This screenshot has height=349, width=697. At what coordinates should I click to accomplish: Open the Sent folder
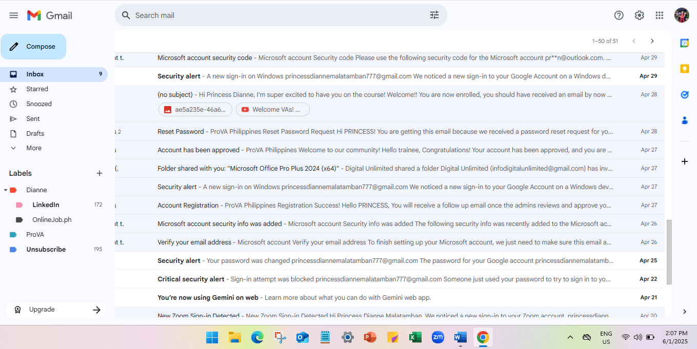point(33,119)
